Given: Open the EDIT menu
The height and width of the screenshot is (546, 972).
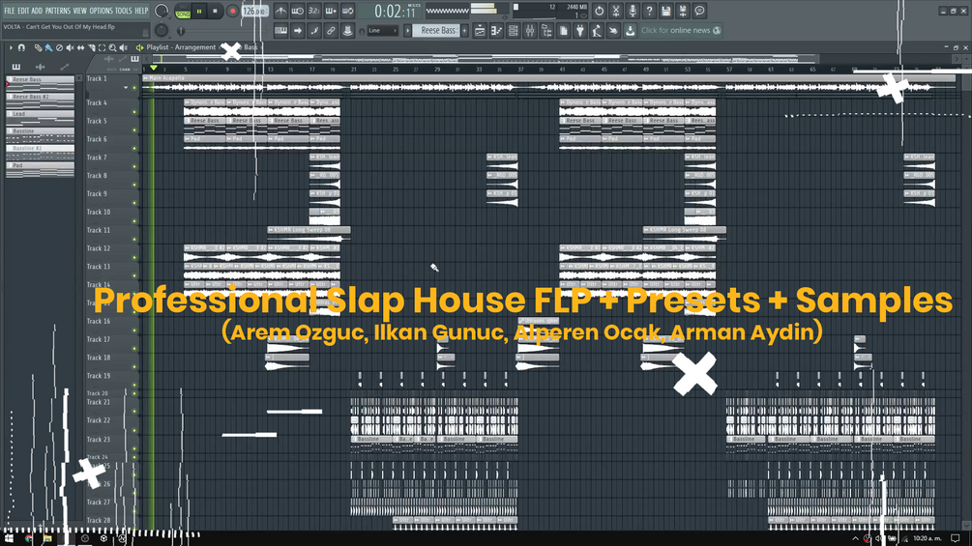Looking at the screenshot, I should coord(23,12).
